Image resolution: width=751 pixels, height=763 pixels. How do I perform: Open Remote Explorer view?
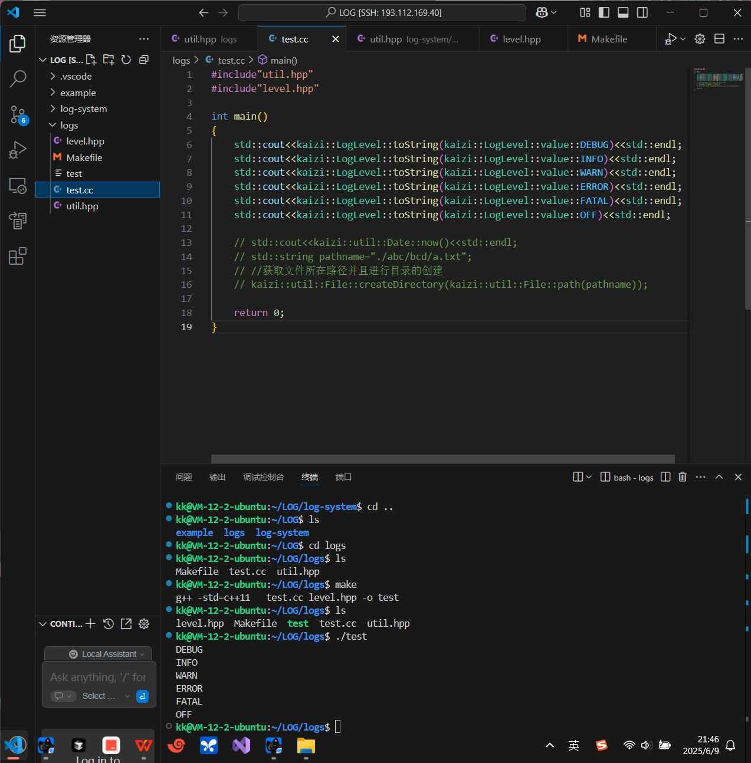18,186
